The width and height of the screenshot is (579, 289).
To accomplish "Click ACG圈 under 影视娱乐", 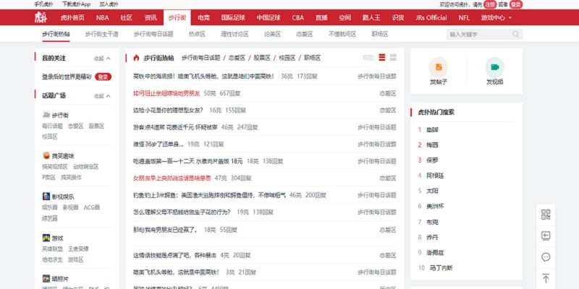I will (x=92, y=207).
